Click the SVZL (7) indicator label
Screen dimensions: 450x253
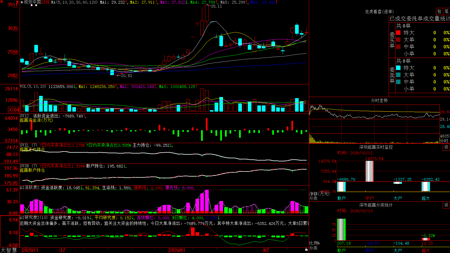click(28, 145)
